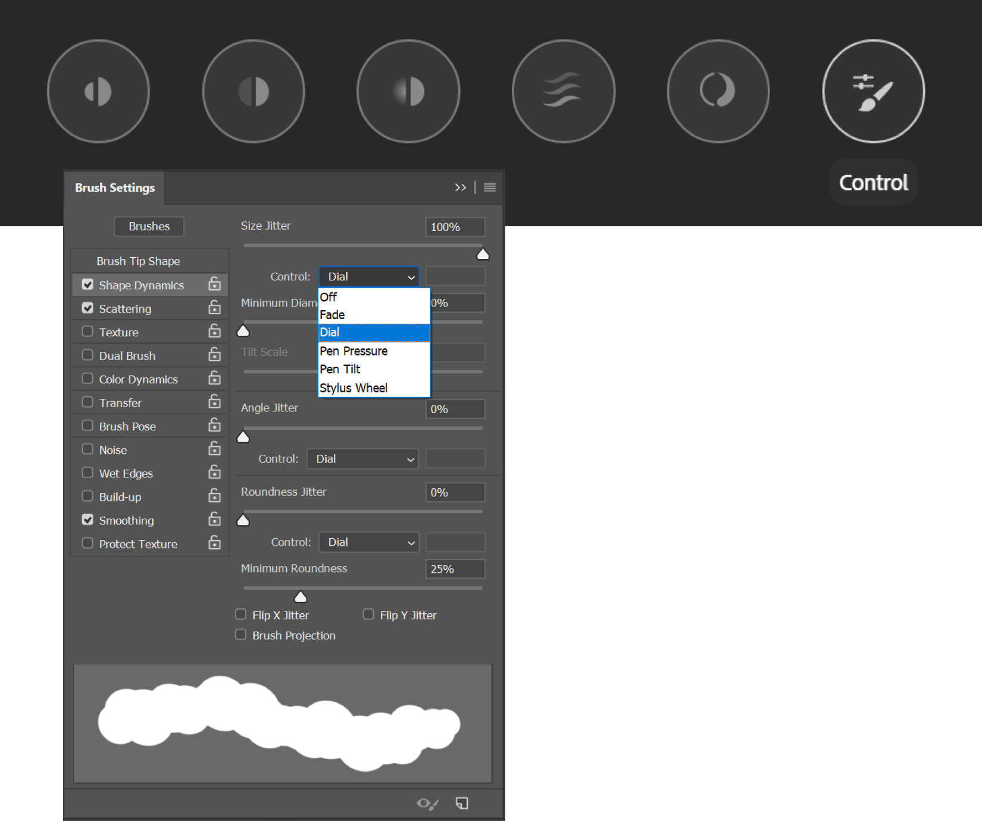Enable the Texture checkbox

[87, 332]
